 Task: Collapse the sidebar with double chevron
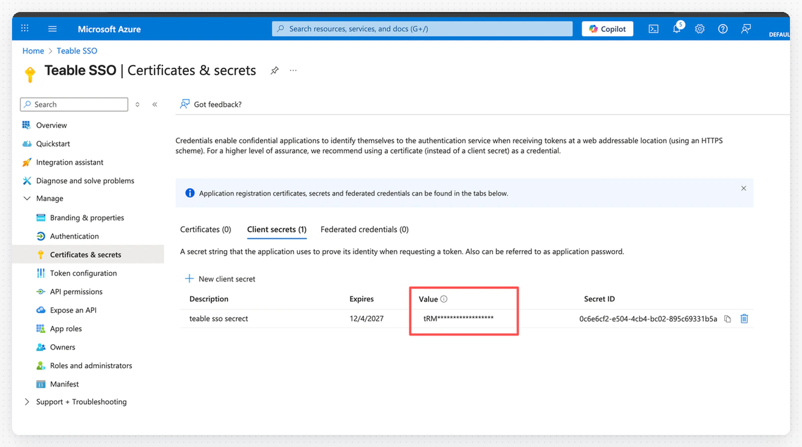pos(155,104)
